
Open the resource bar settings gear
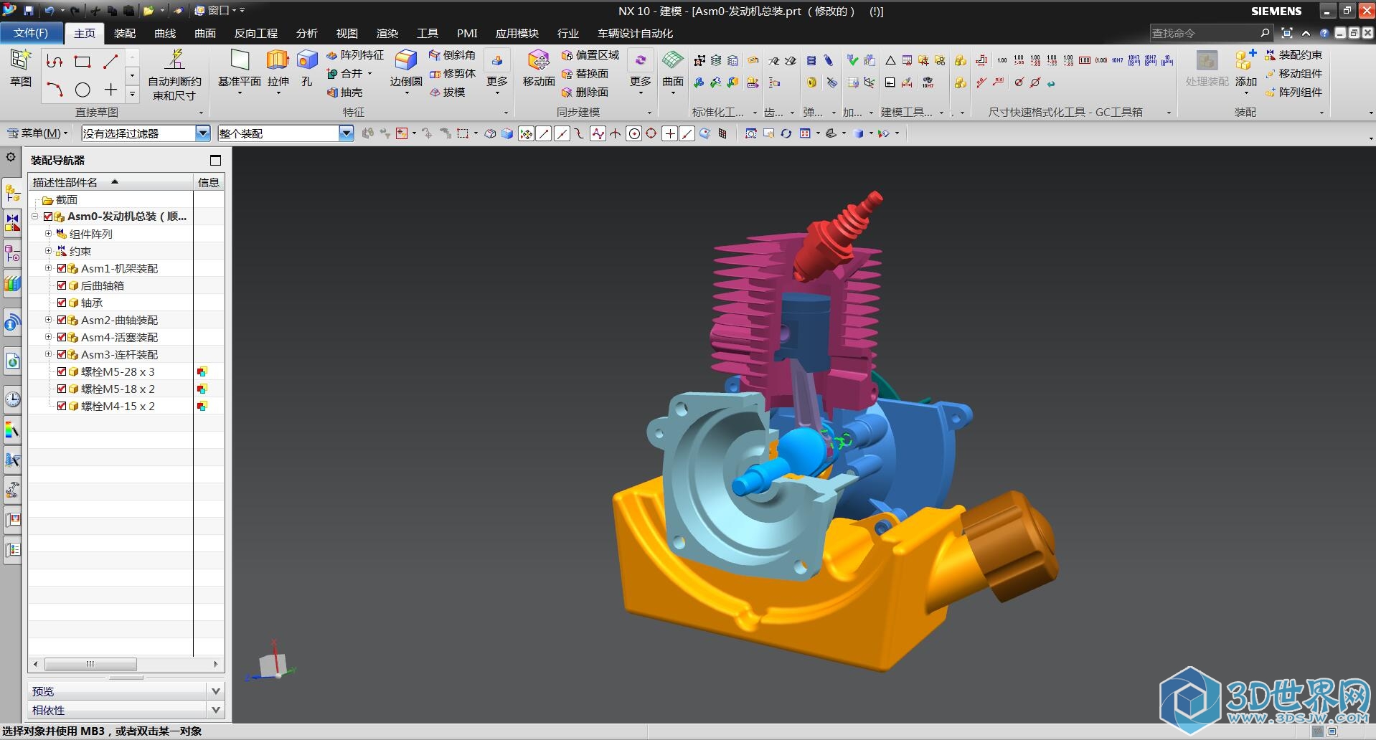(11, 157)
